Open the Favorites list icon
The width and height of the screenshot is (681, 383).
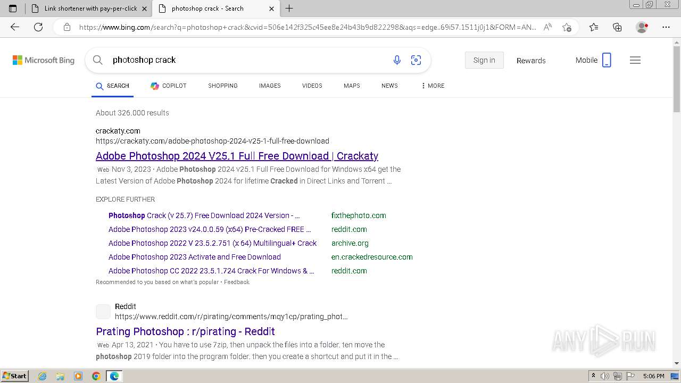[594, 27]
